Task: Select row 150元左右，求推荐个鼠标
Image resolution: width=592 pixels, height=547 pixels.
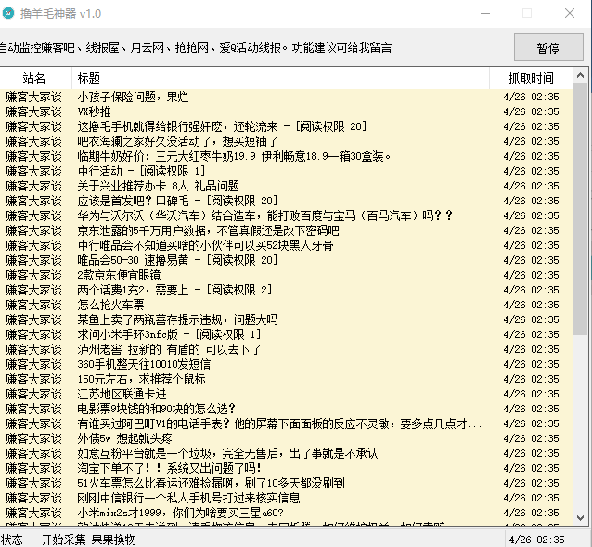Action: coord(286,379)
